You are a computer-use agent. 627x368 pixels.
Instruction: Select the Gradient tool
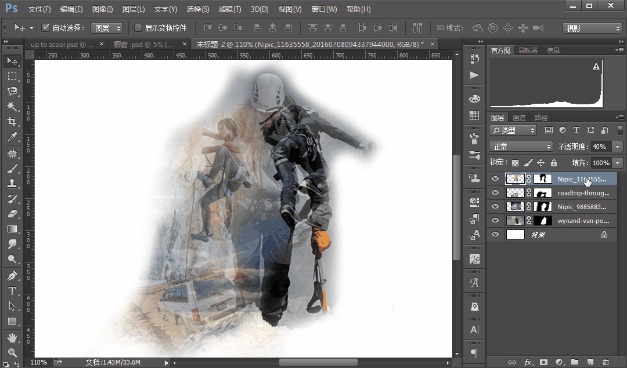(12, 229)
